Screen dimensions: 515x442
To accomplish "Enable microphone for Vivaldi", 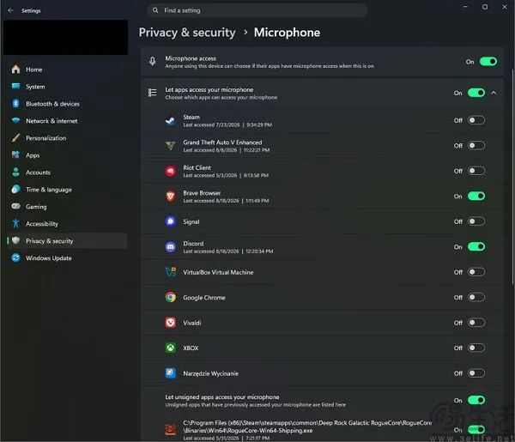I will pyautogui.click(x=476, y=323).
